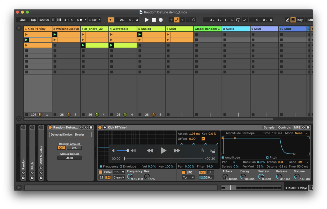Click the session view horizontal scrollbar
The image size is (327, 209).
pyautogui.click(x=149, y=119)
